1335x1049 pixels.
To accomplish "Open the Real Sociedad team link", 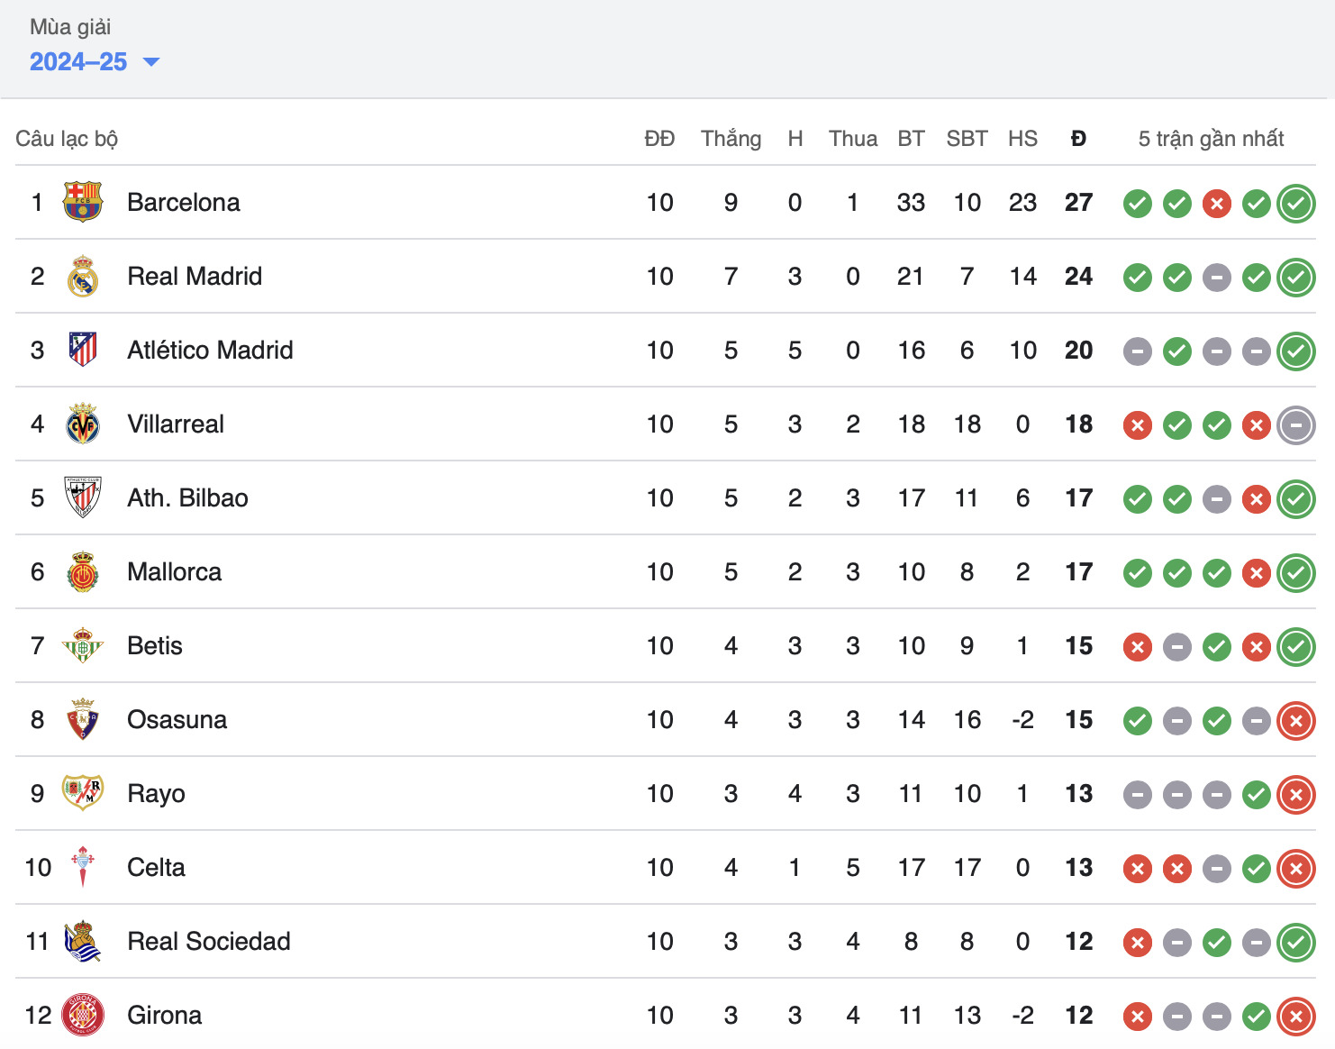I will click(x=209, y=941).
